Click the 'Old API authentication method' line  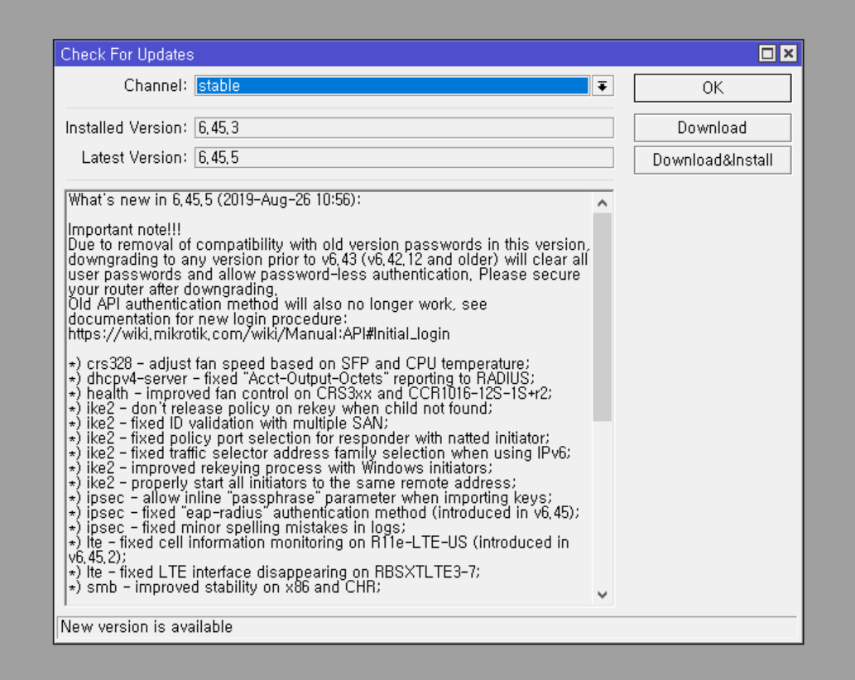click(x=277, y=304)
